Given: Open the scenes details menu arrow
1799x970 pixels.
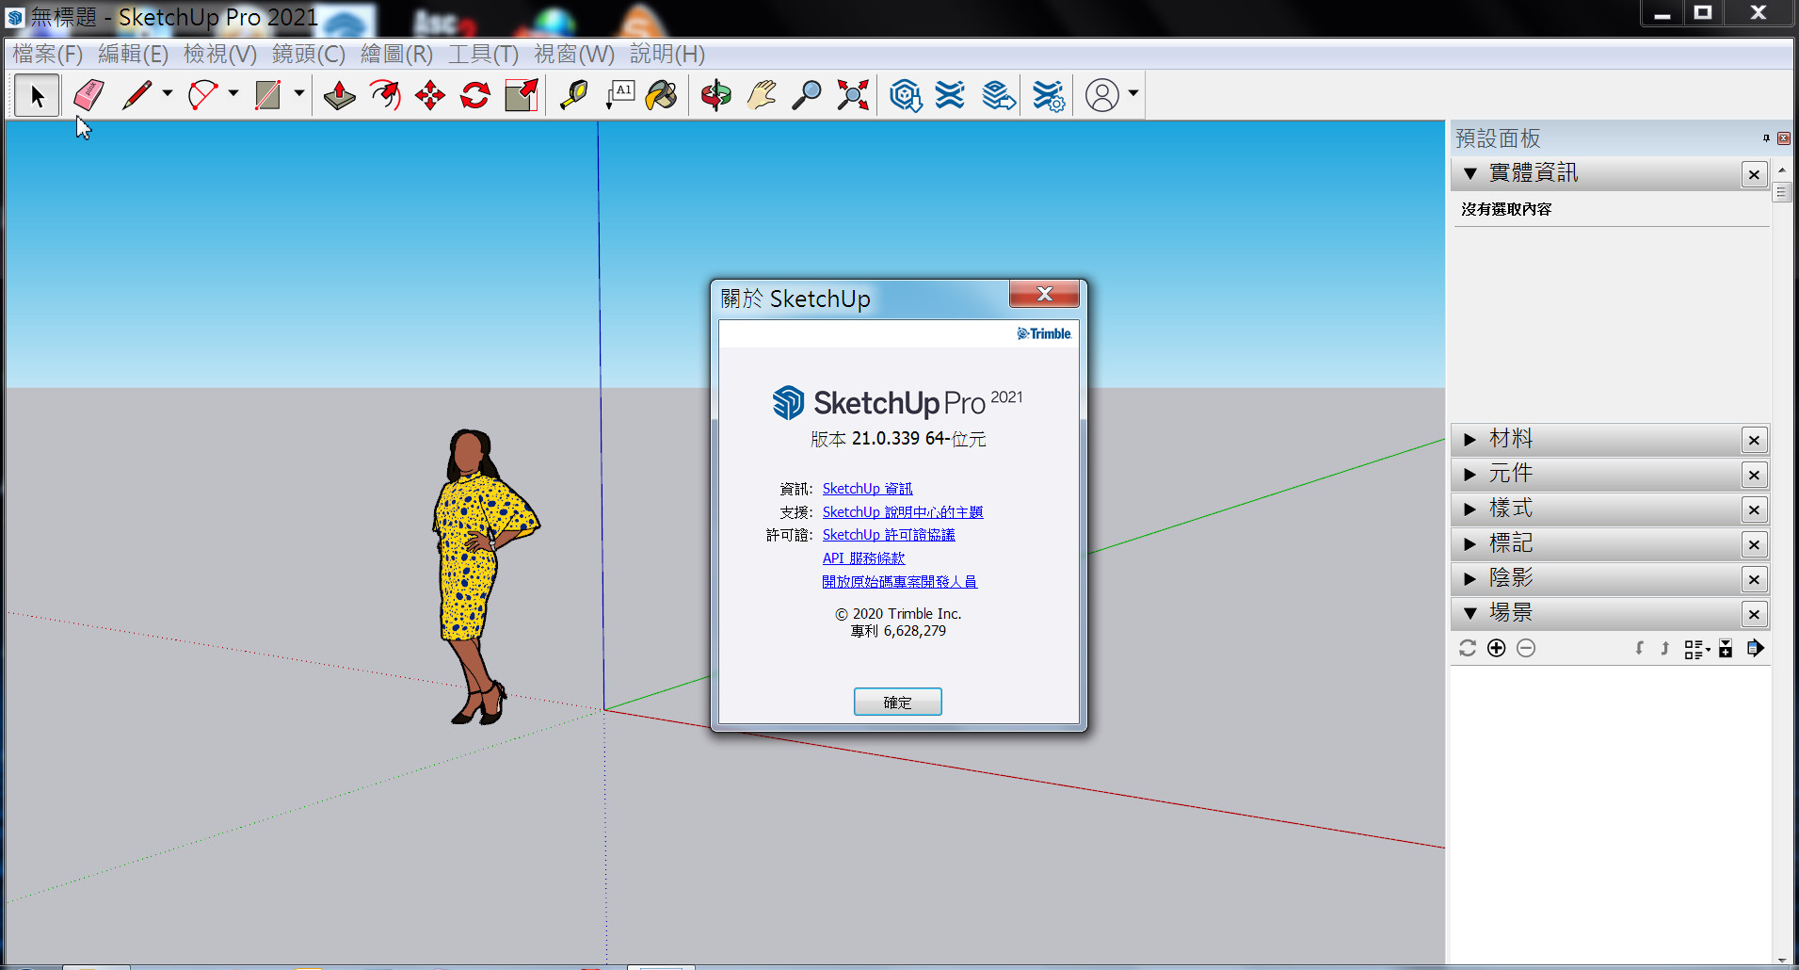Looking at the screenshot, I should 1756,648.
